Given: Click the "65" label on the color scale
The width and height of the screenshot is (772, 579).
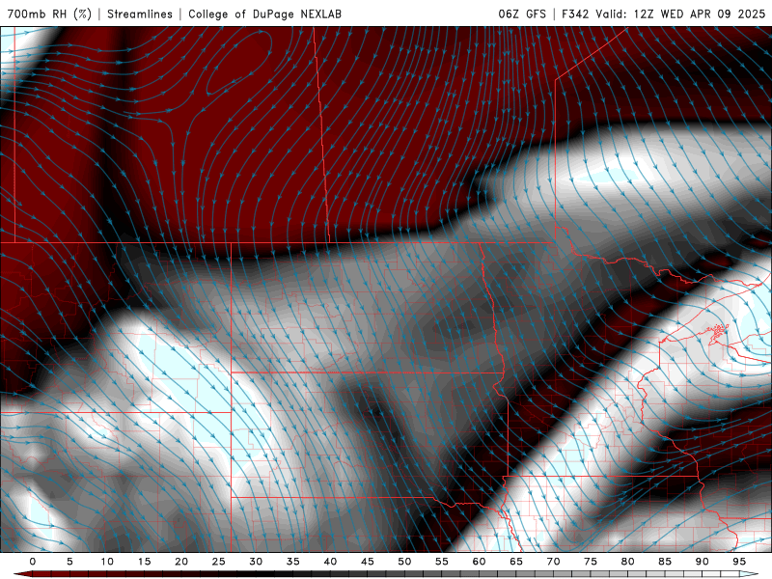Looking at the screenshot, I should coord(516,562).
